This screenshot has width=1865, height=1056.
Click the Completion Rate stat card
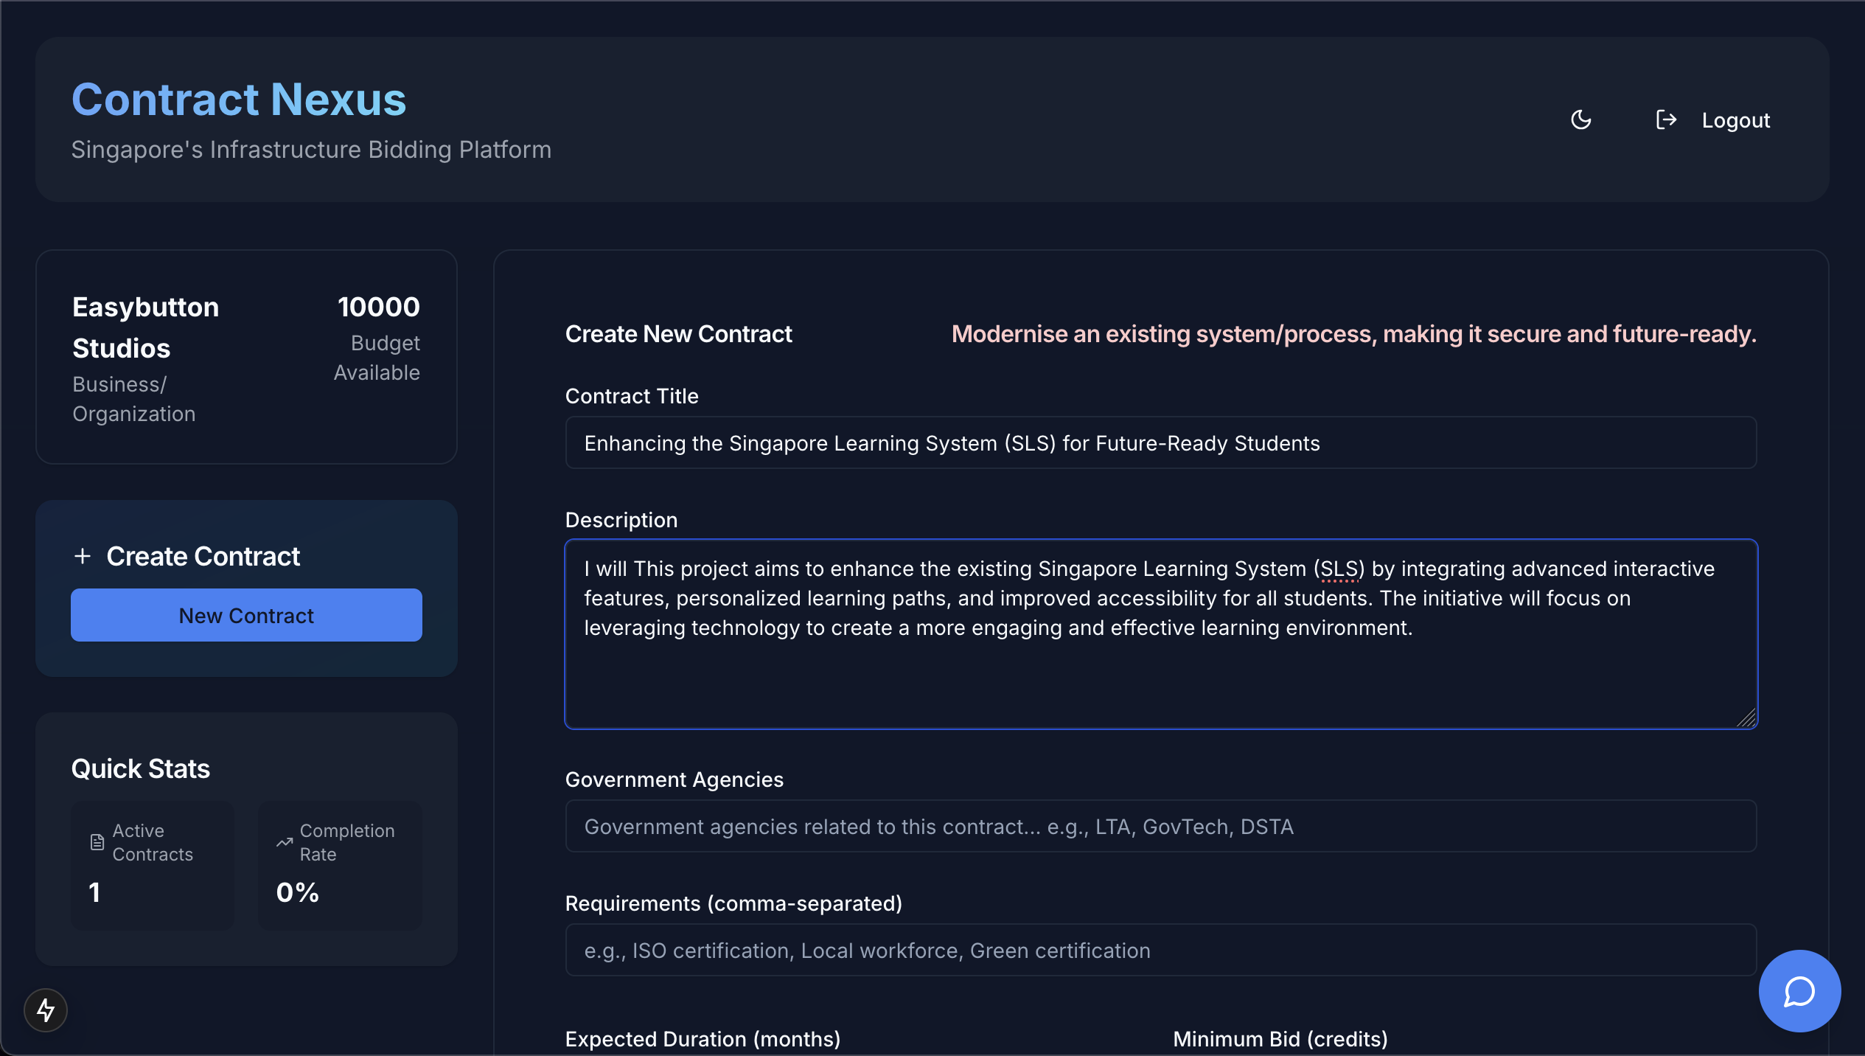340,865
